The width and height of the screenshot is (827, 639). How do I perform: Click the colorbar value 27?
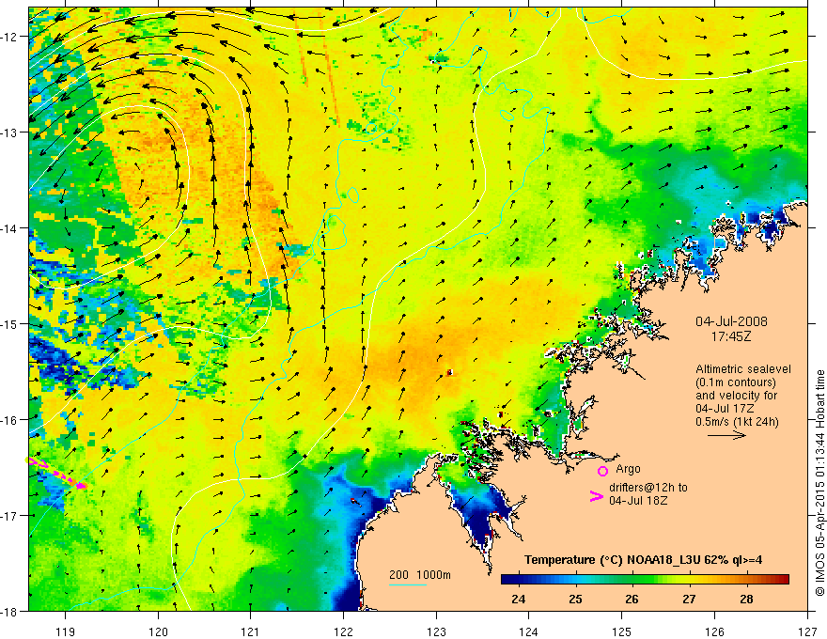pyautogui.click(x=689, y=599)
